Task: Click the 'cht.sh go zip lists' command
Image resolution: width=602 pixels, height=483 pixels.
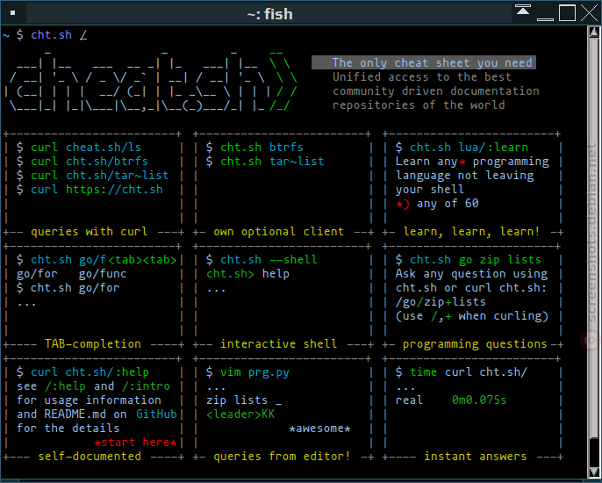Action: (x=476, y=260)
